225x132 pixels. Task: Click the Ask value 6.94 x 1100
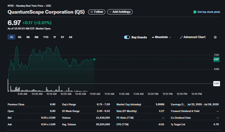tap(48, 124)
